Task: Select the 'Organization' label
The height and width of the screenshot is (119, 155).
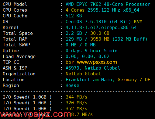Action: tap(19, 74)
